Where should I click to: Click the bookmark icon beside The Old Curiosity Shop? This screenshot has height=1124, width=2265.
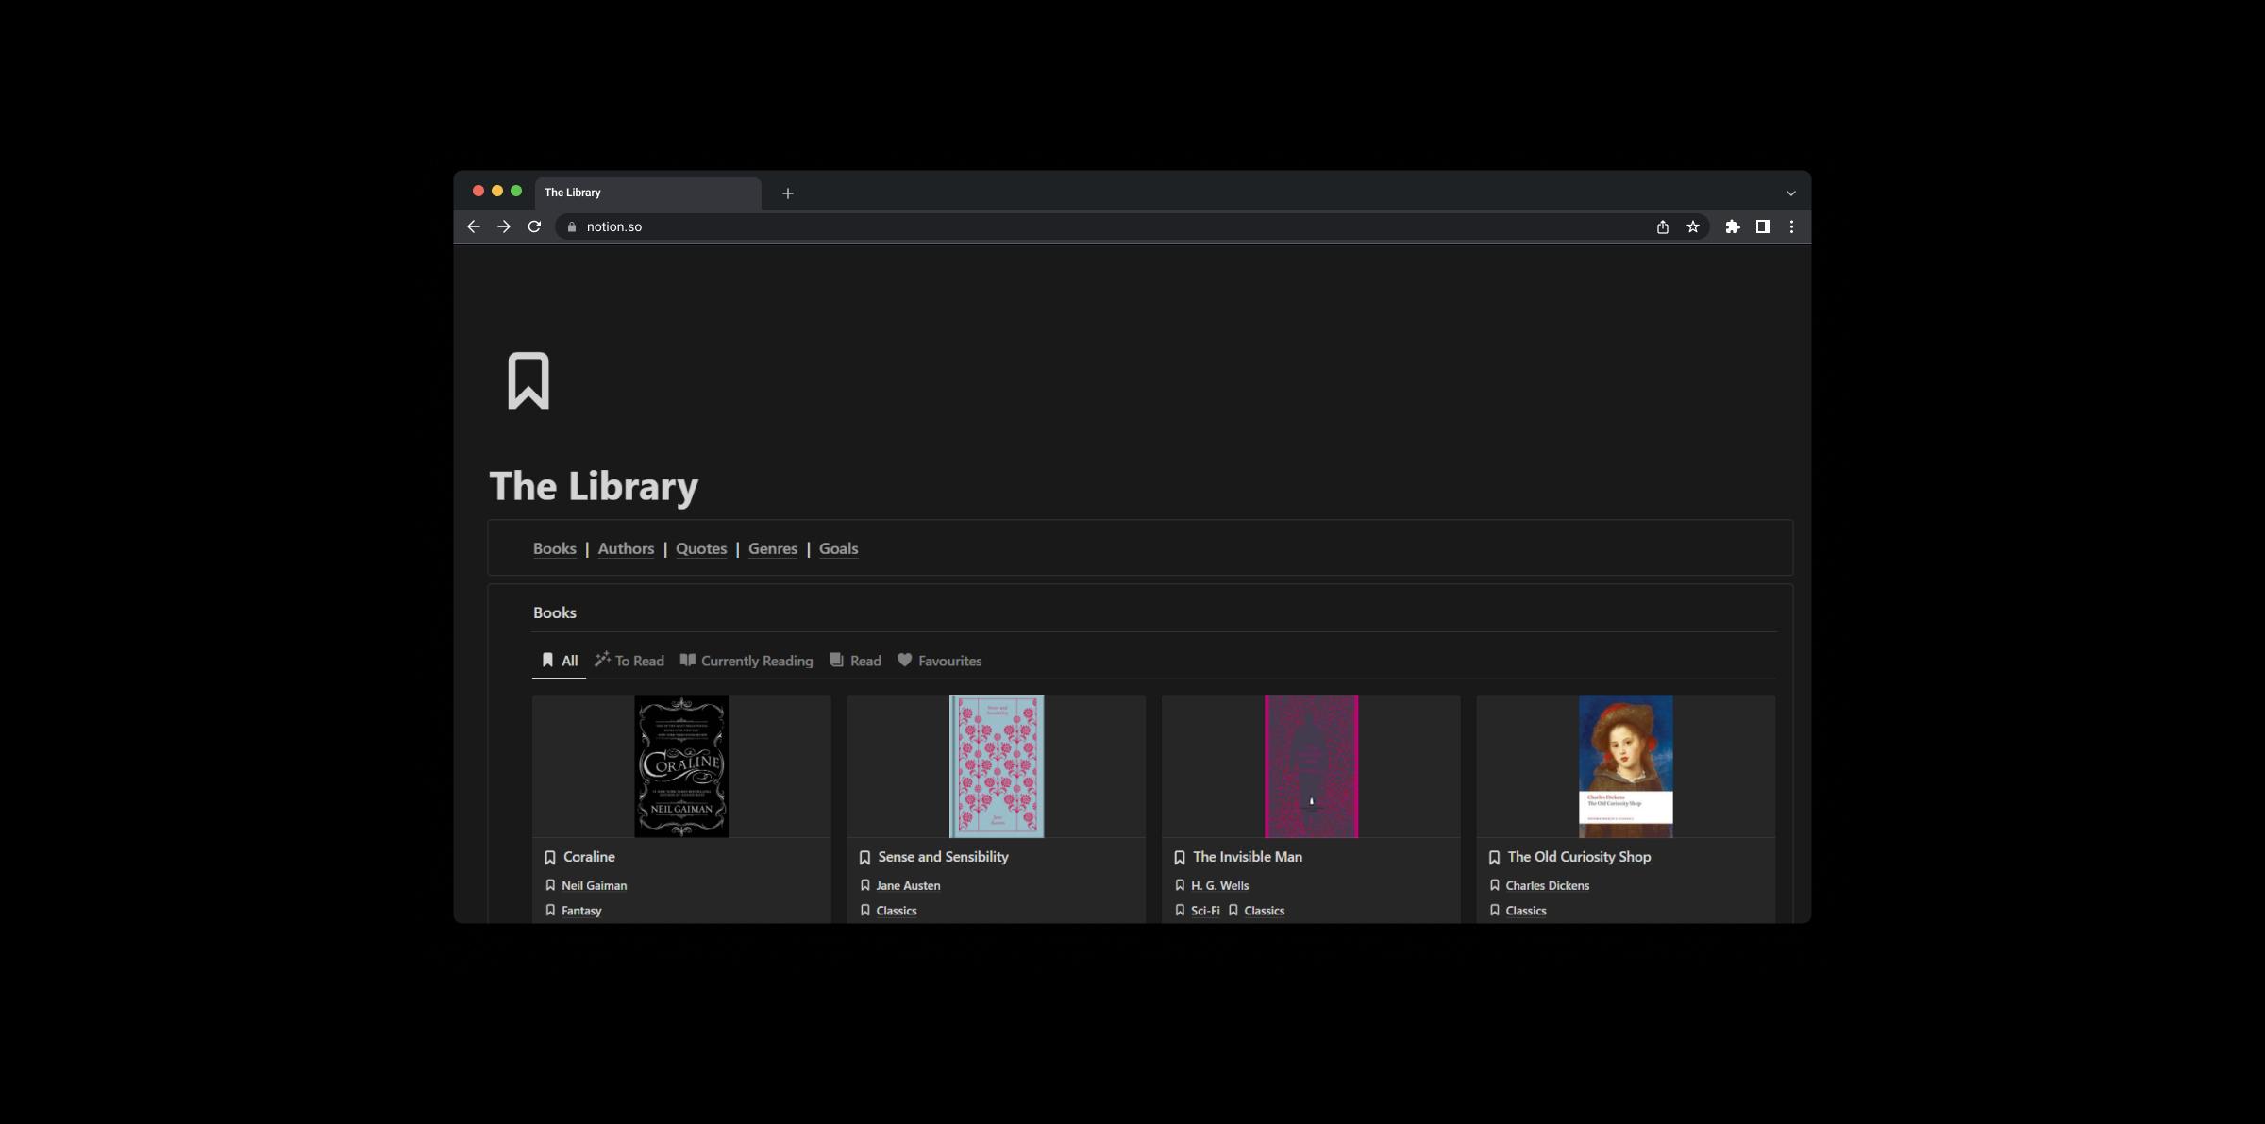click(x=1494, y=857)
